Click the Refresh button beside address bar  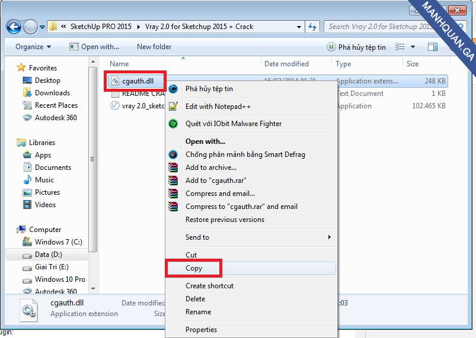click(312, 27)
